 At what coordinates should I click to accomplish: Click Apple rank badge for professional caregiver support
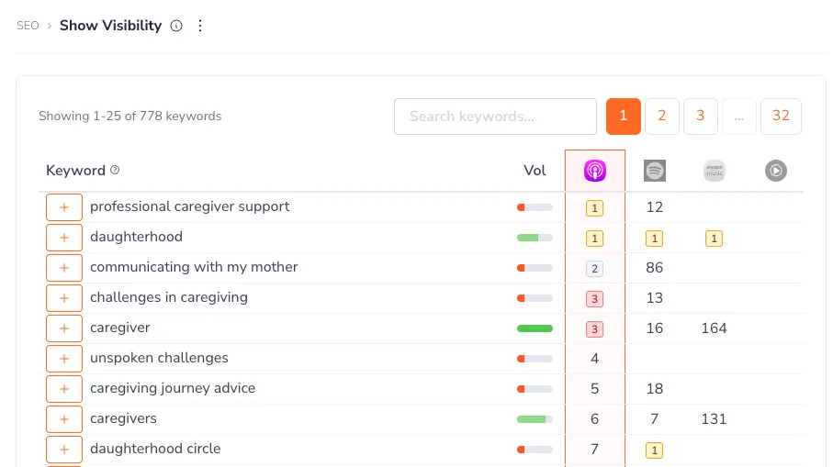coord(594,208)
